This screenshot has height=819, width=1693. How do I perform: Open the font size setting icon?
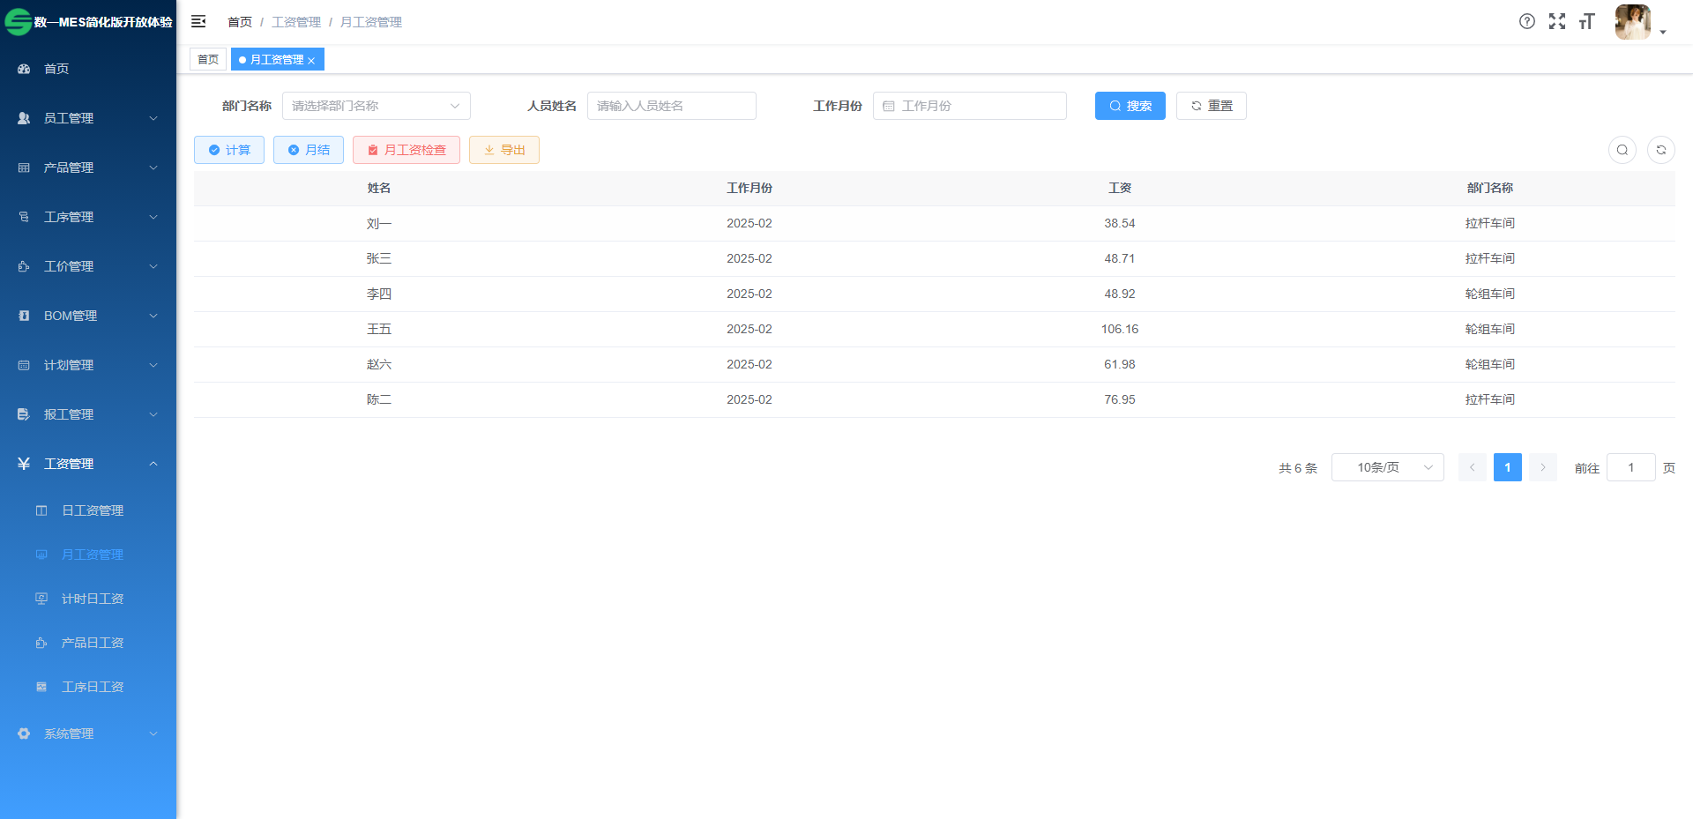point(1586,21)
